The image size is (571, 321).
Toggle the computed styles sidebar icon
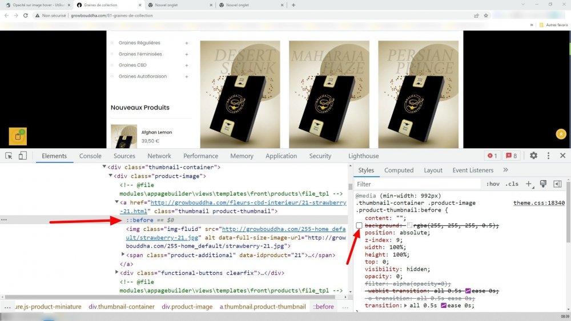pyautogui.click(x=557, y=184)
